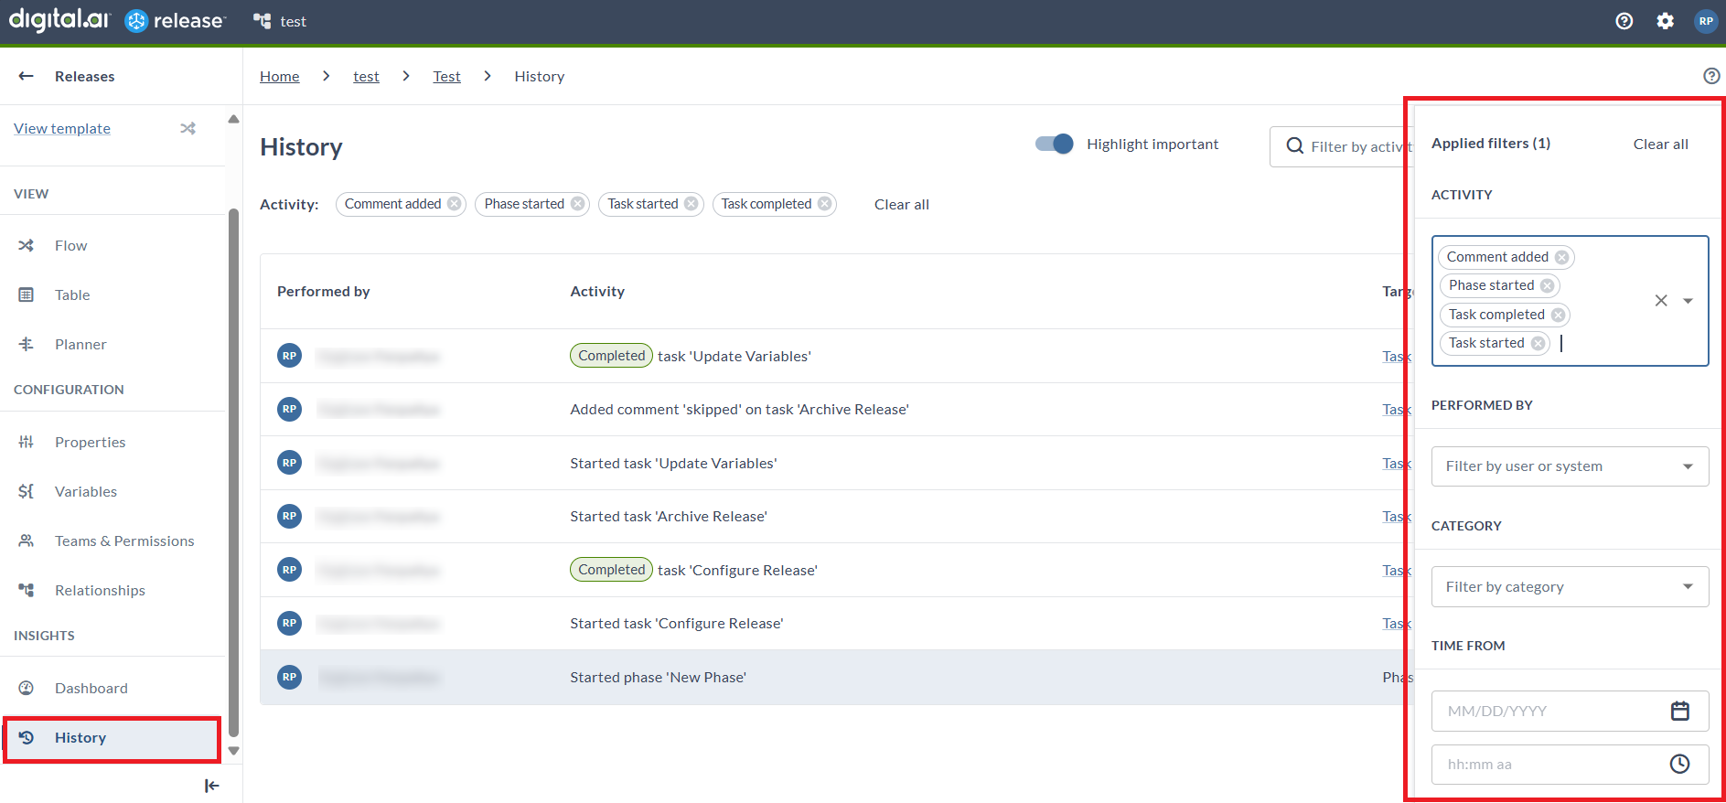
Task: Select Teams & Permissions in sidebar
Action: 124,541
